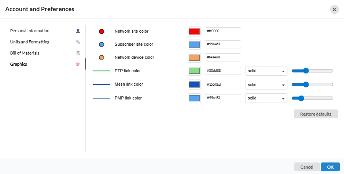Open the PTP link color swatch
The image size is (344, 174).
[x=194, y=71]
